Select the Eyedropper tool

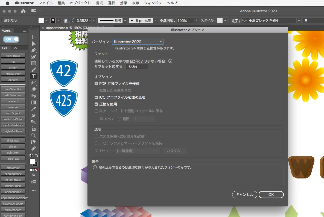[34, 109]
